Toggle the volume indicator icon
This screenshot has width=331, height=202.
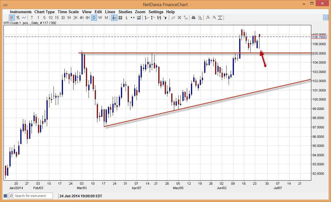click(x=139, y=18)
